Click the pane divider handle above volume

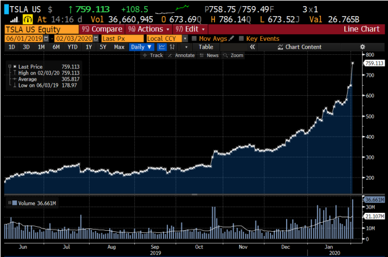click(x=194, y=195)
